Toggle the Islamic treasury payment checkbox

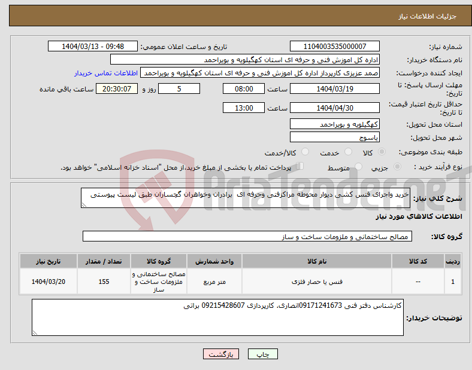click(300, 166)
